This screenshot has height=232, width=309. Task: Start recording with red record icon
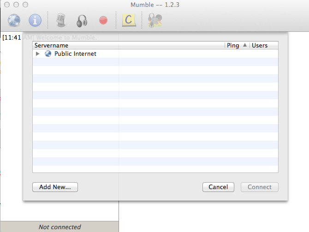tap(103, 20)
